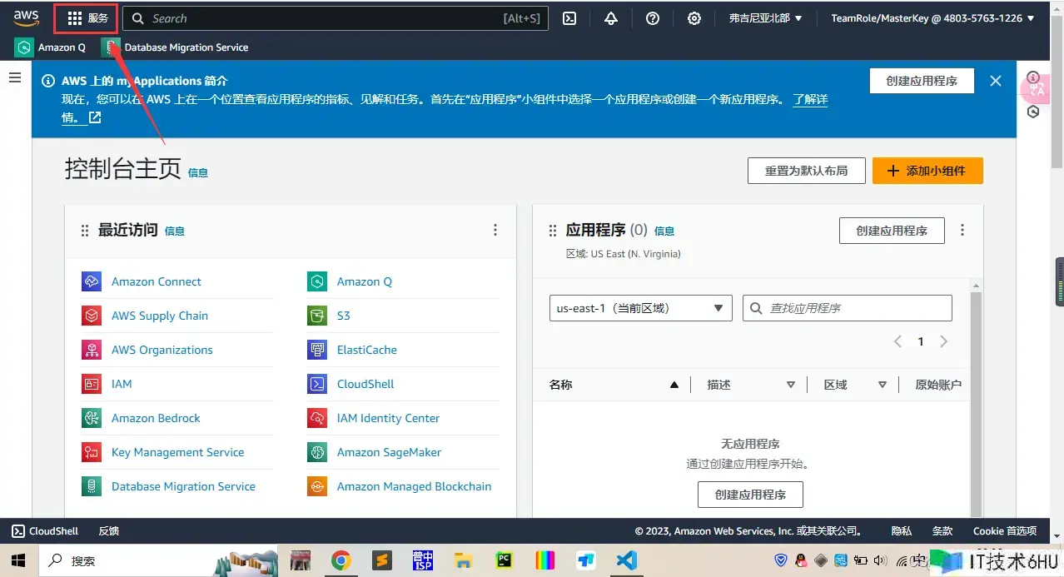Open the Key Management Service icon
The width and height of the screenshot is (1064, 577).
tap(92, 452)
